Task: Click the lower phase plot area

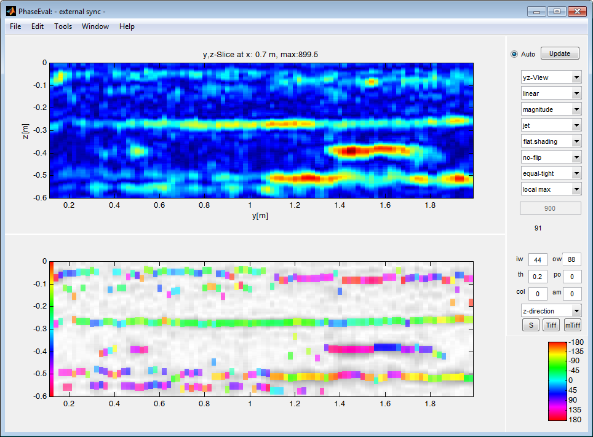Action: point(261,329)
